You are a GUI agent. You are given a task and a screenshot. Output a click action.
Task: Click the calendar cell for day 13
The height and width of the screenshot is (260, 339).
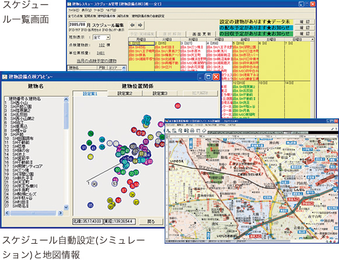271,100
